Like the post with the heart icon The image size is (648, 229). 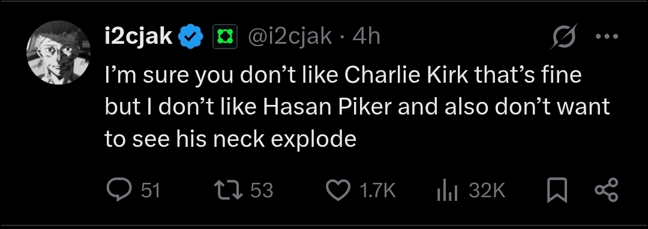[x=338, y=191]
